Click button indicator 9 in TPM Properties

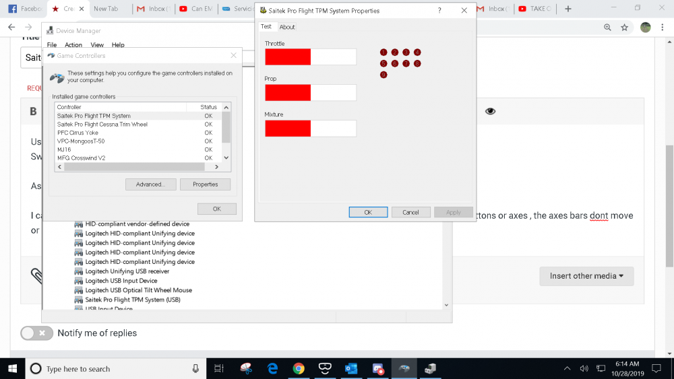coord(384,75)
